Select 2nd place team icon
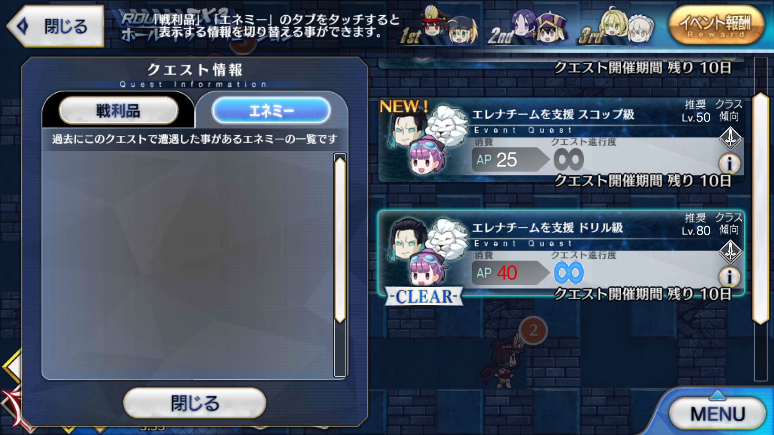The image size is (774, 435). point(528,27)
